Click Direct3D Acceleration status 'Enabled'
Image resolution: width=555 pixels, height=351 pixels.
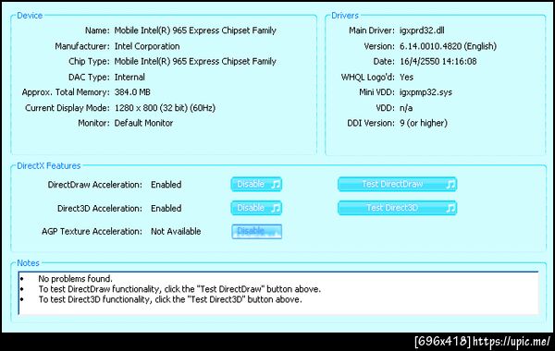(166, 208)
